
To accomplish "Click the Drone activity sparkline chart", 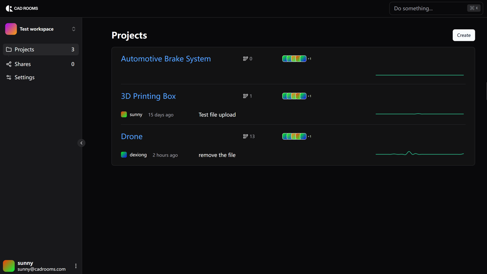I will click(420, 153).
